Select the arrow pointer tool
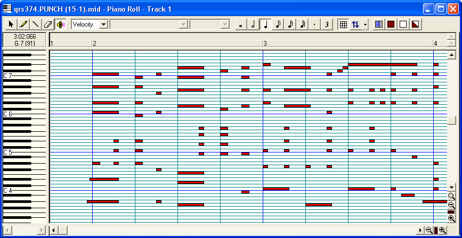The width and height of the screenshot is (462, 238). pos(11,24)
